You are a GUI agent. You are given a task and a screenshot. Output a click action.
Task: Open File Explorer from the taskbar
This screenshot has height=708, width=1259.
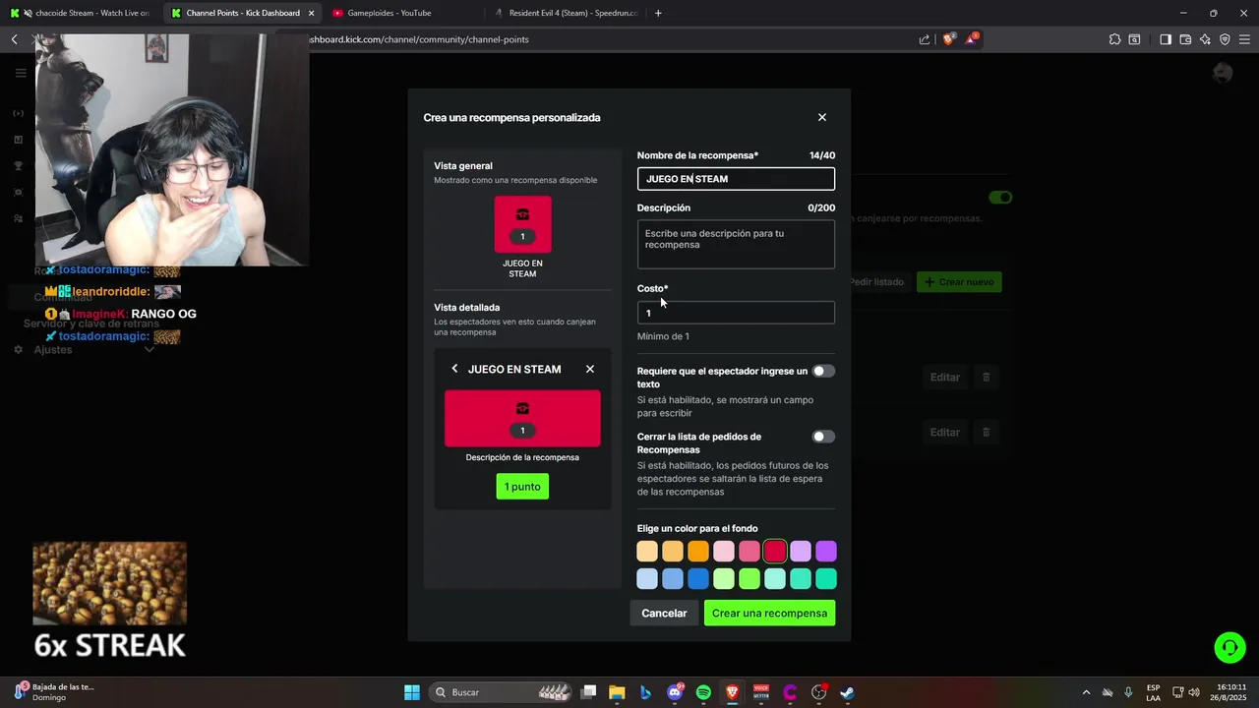click(x=617, y=692)
